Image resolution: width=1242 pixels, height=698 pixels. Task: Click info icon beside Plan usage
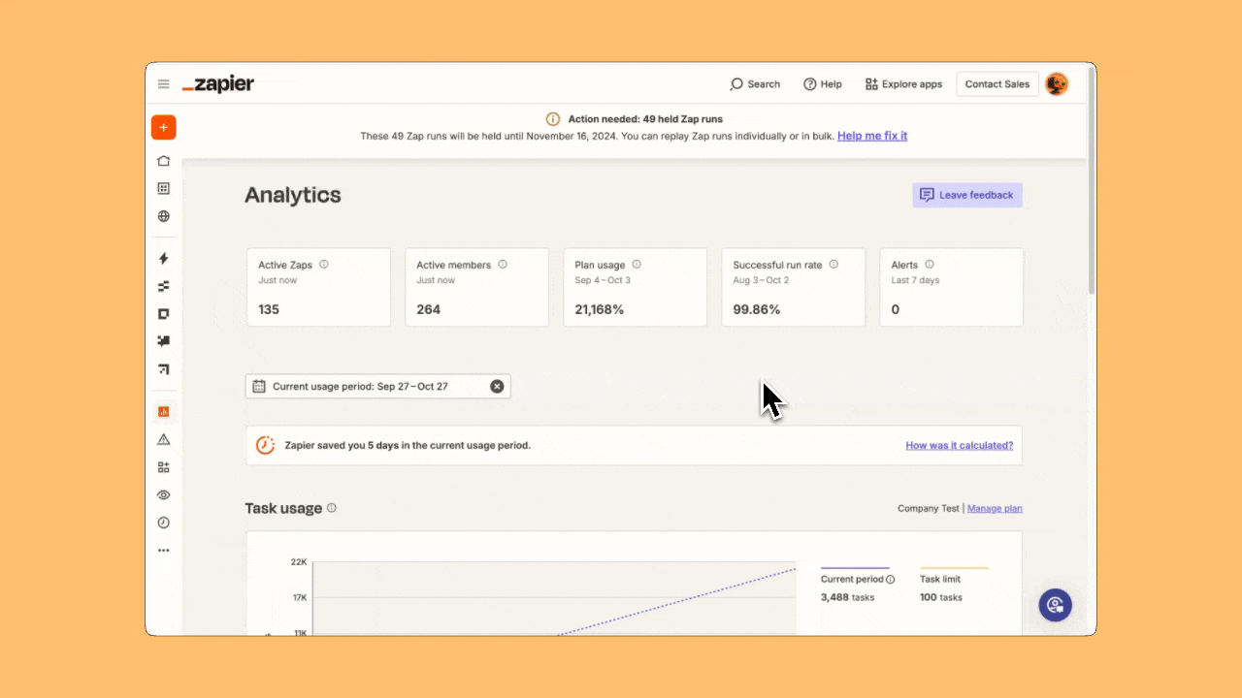(x=637, y=264)
